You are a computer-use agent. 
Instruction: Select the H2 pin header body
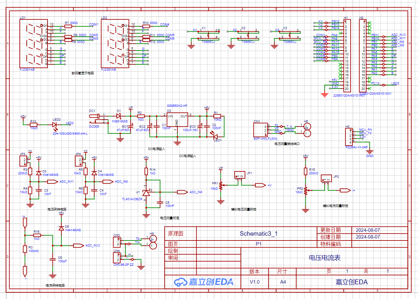[x=363, y=56]
